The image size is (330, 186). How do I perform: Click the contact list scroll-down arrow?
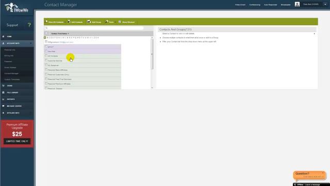click(x=152, y=87)
